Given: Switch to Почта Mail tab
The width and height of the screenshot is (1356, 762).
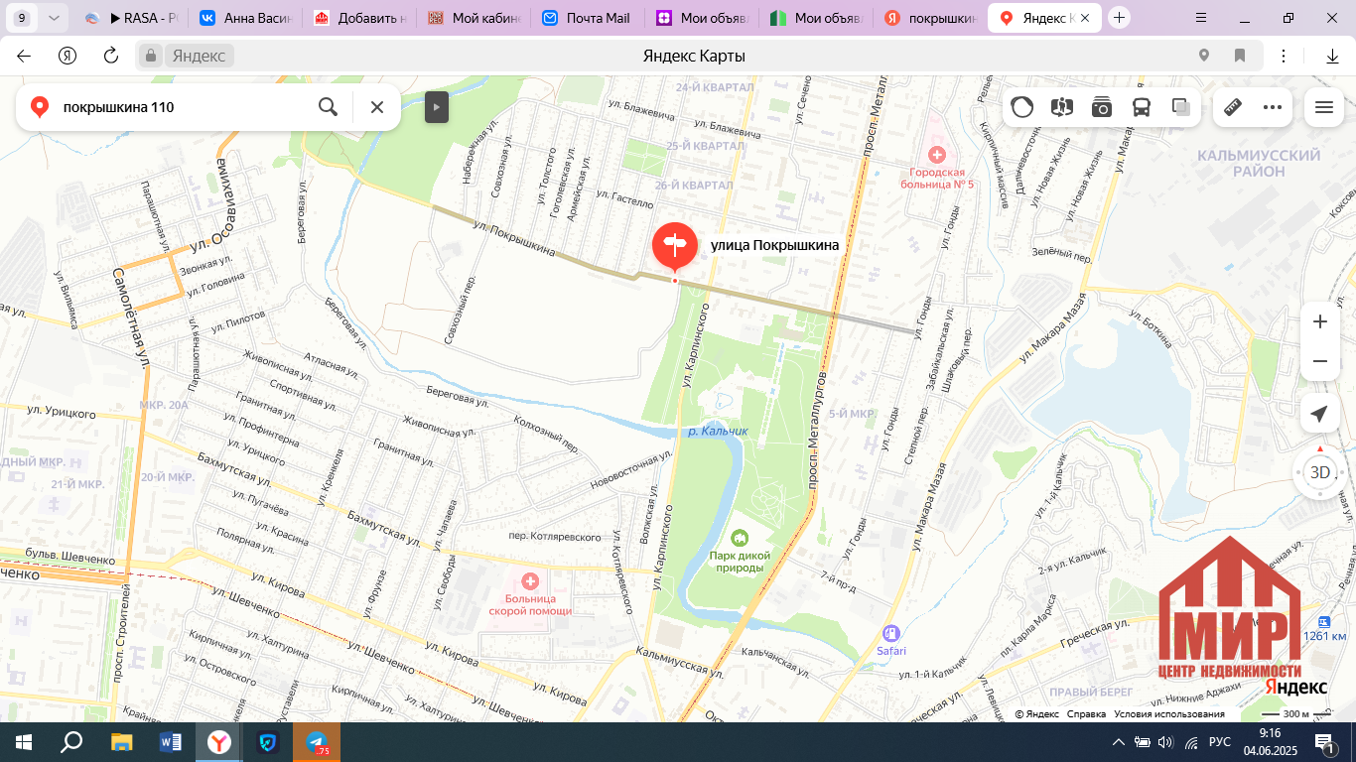Looking at the screenshot, I should pyautogui.click(x=588, y=18).
